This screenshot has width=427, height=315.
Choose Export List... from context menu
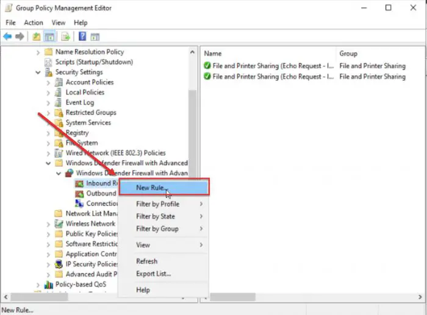[x=164, y=274]
